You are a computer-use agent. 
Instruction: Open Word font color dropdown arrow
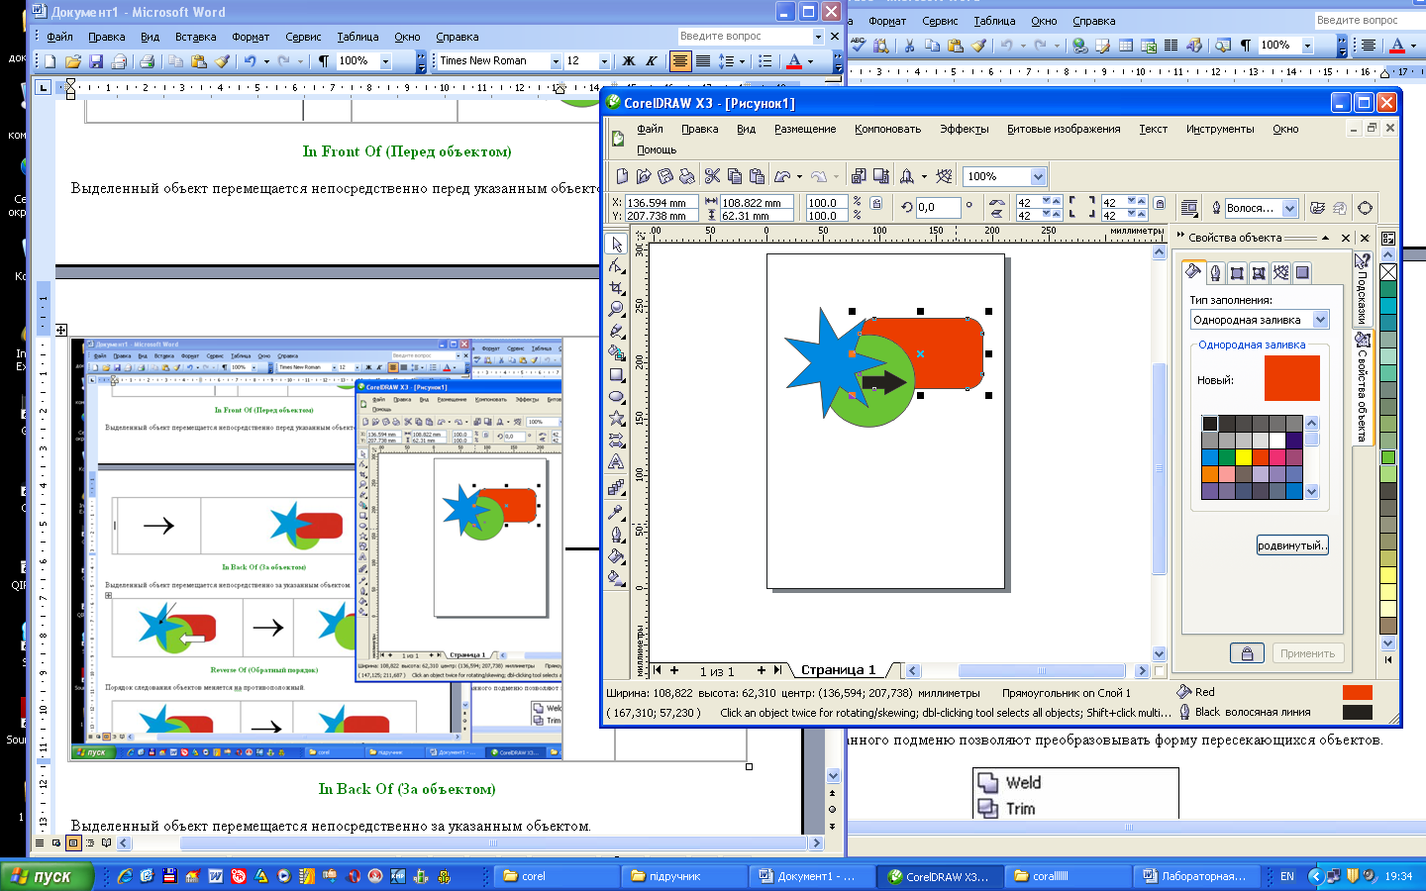810,61
